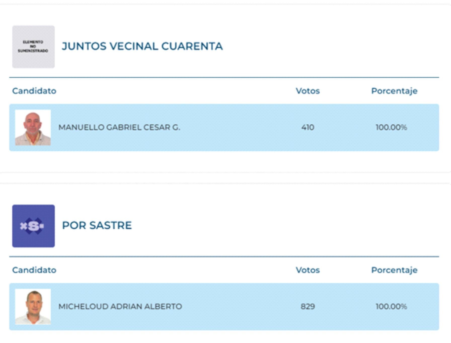
Task: Select the POR SASTRE party title
Action: (x=97, y=225)
